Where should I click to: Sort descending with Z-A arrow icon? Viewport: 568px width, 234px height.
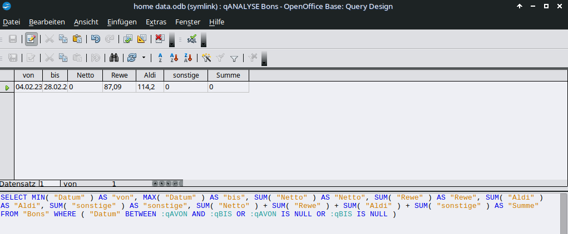(x=189, y=58)
